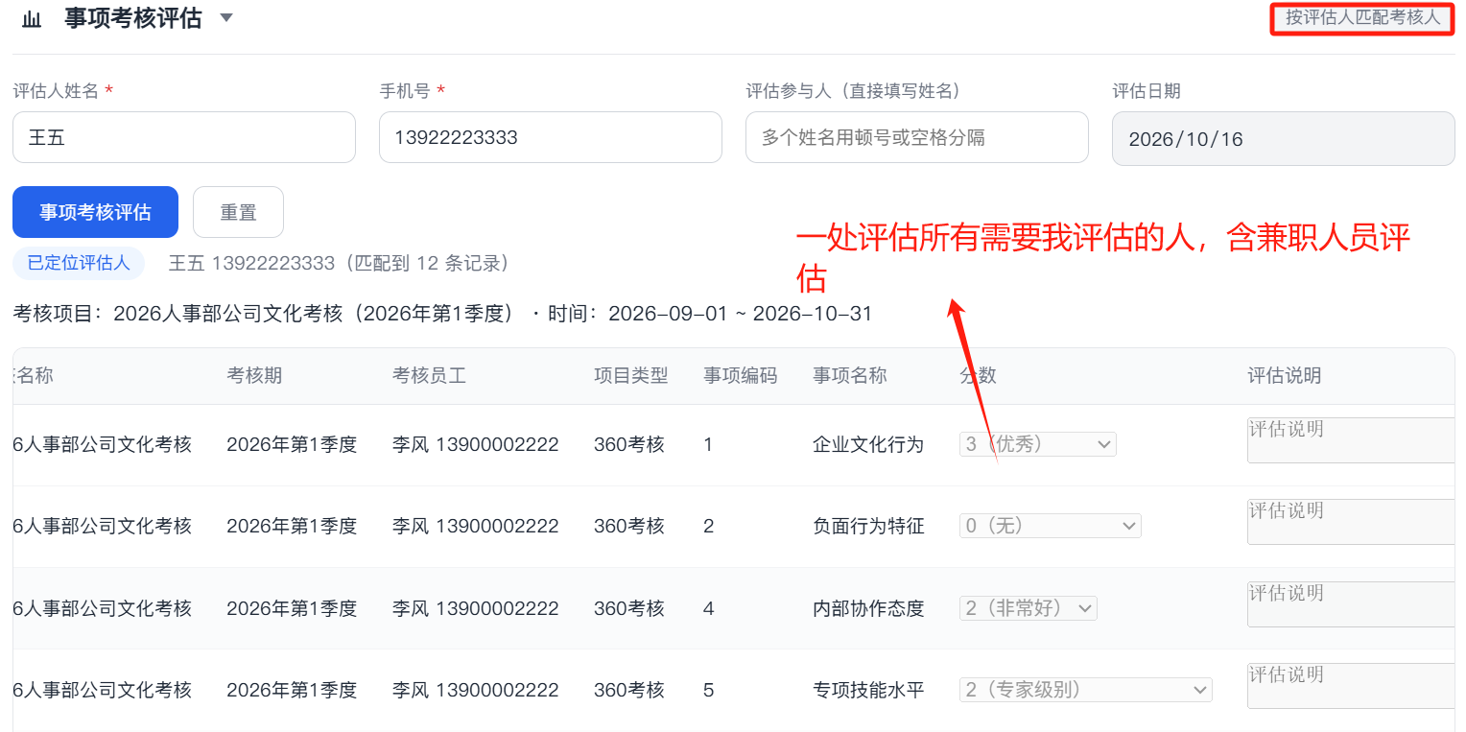Click 企业文化行为 item name cell
This screenshot has width=1466, height=732.
pyautogui.click(x=868, y=445)
